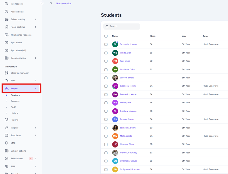
Task: Open student Deckow, Laverne's profile link
Action: (128, 111)
